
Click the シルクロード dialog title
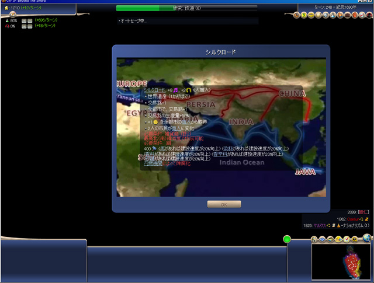221,52
